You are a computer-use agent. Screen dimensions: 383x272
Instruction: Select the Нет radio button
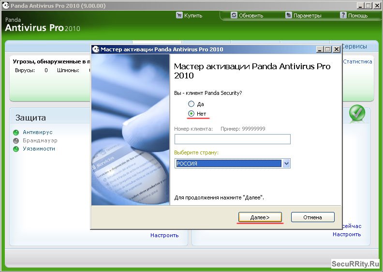191,113
